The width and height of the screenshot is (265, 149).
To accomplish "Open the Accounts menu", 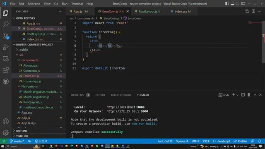I will point(5,121).
